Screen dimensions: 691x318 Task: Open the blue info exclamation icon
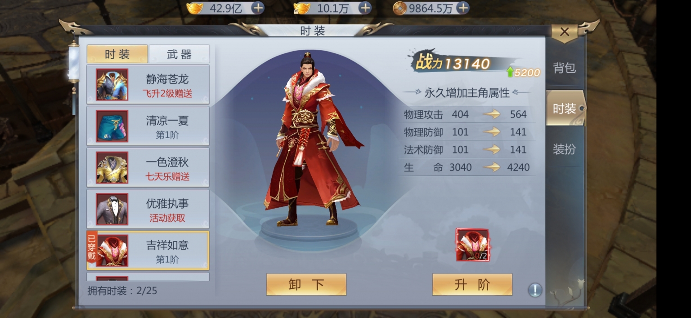[x=535, y=290]
